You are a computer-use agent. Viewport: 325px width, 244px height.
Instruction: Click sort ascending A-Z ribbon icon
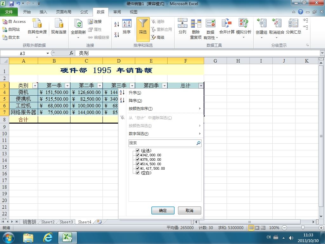[117, 24]
